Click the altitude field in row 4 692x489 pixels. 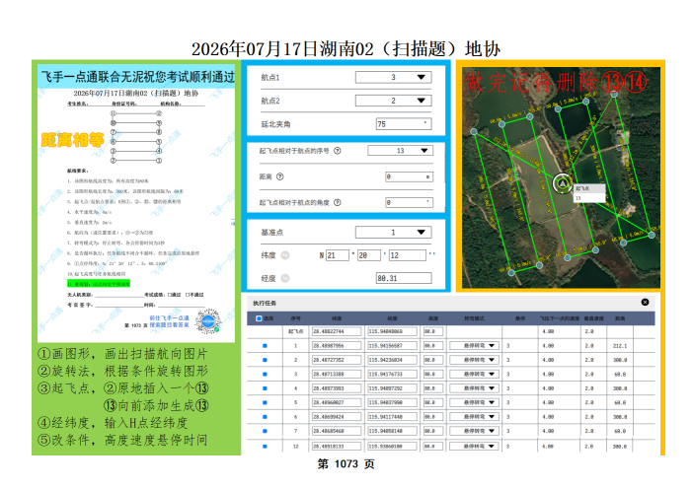point(433,388)
